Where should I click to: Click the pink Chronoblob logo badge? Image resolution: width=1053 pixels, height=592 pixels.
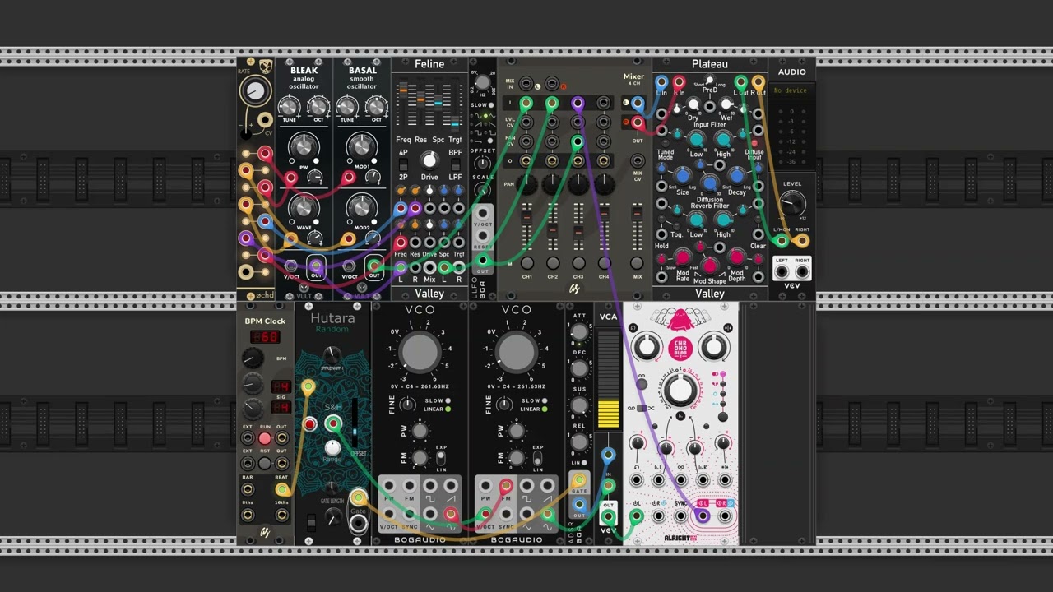coord(680,347)
